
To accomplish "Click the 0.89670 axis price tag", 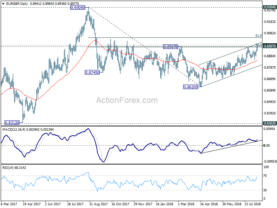I will tap(270, 46).
